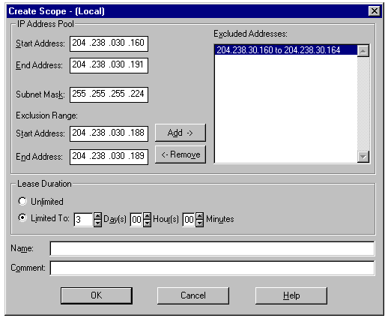This screenshot has width=388, height=318.
Task: Click the exclusion range End Address field
Action: tap(109, 157)
